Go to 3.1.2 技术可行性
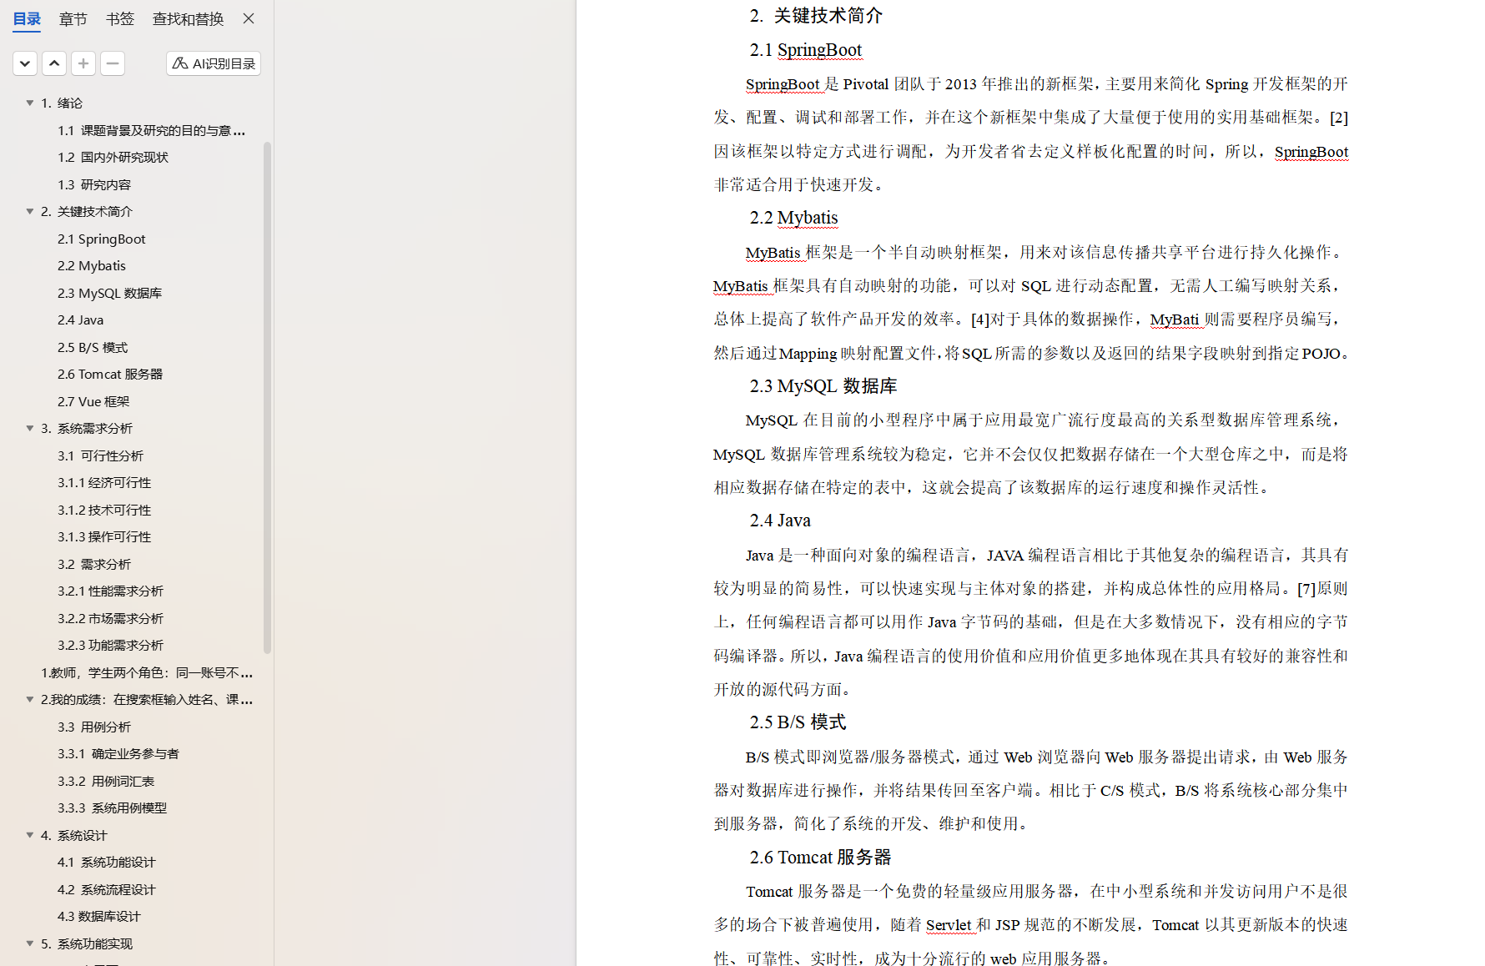 104,510
